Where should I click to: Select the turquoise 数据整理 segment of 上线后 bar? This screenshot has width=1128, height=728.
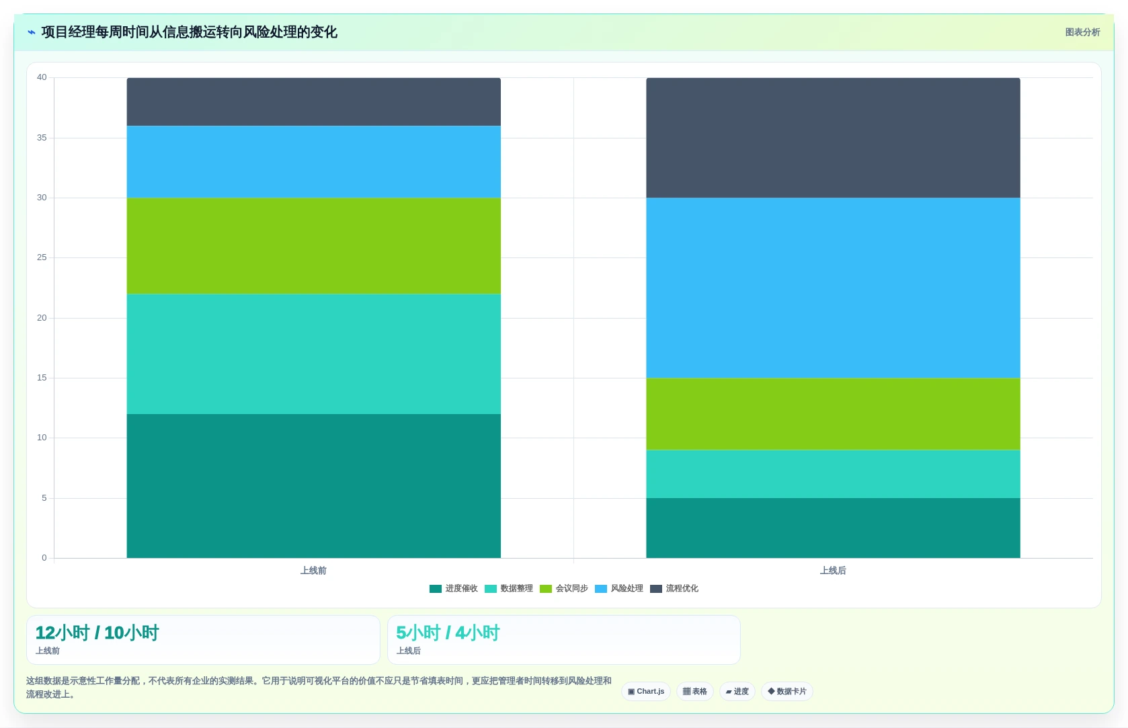tap(833, 474)
